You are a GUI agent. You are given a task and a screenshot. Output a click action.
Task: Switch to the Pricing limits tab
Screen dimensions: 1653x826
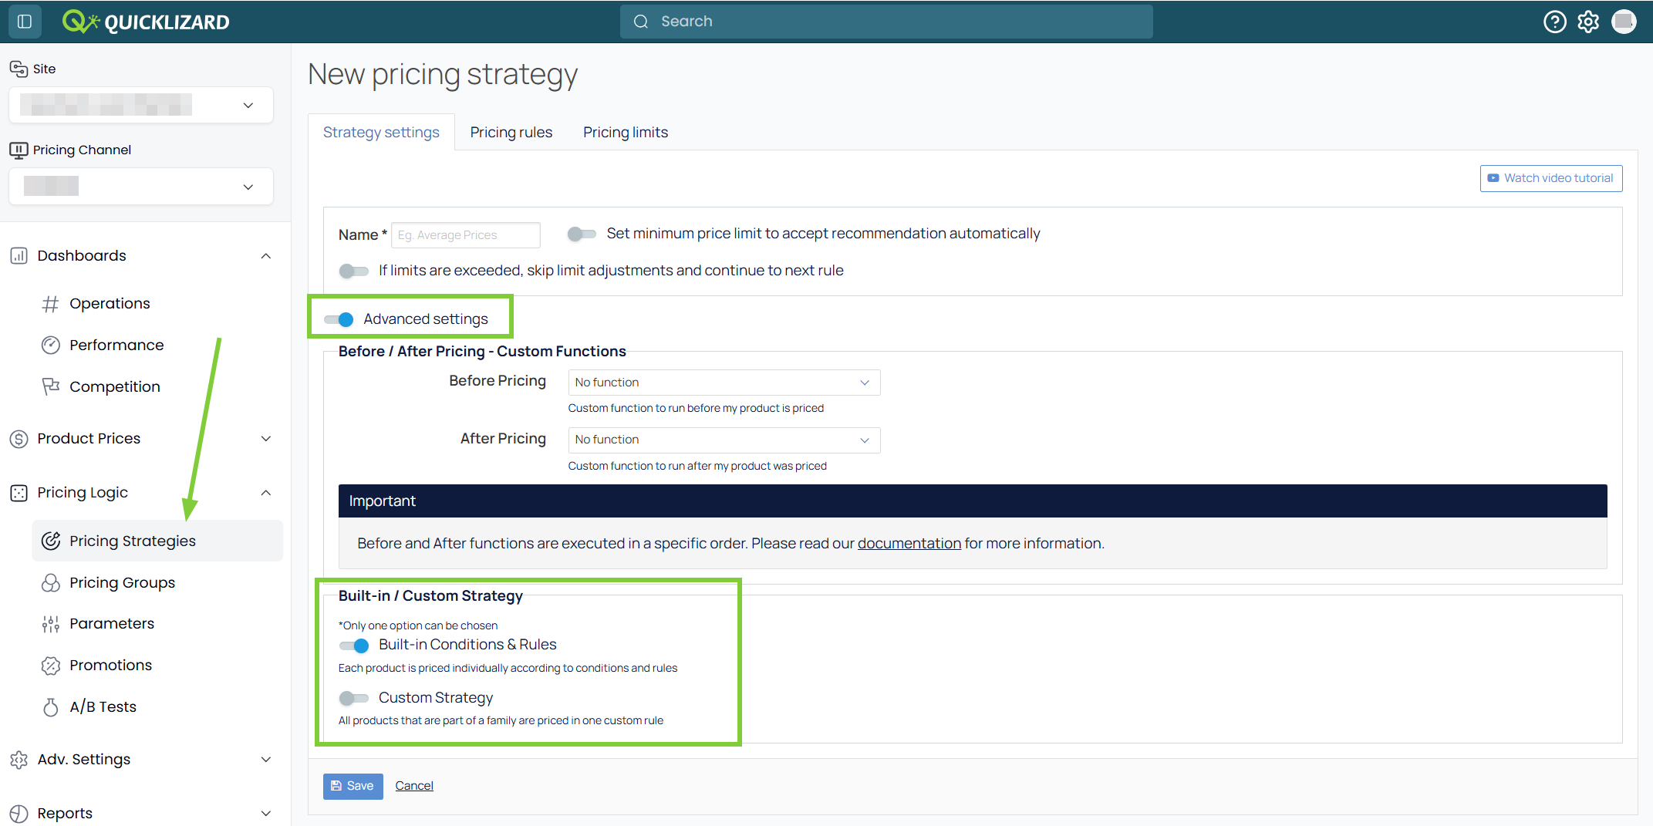(x=626, y=132)
